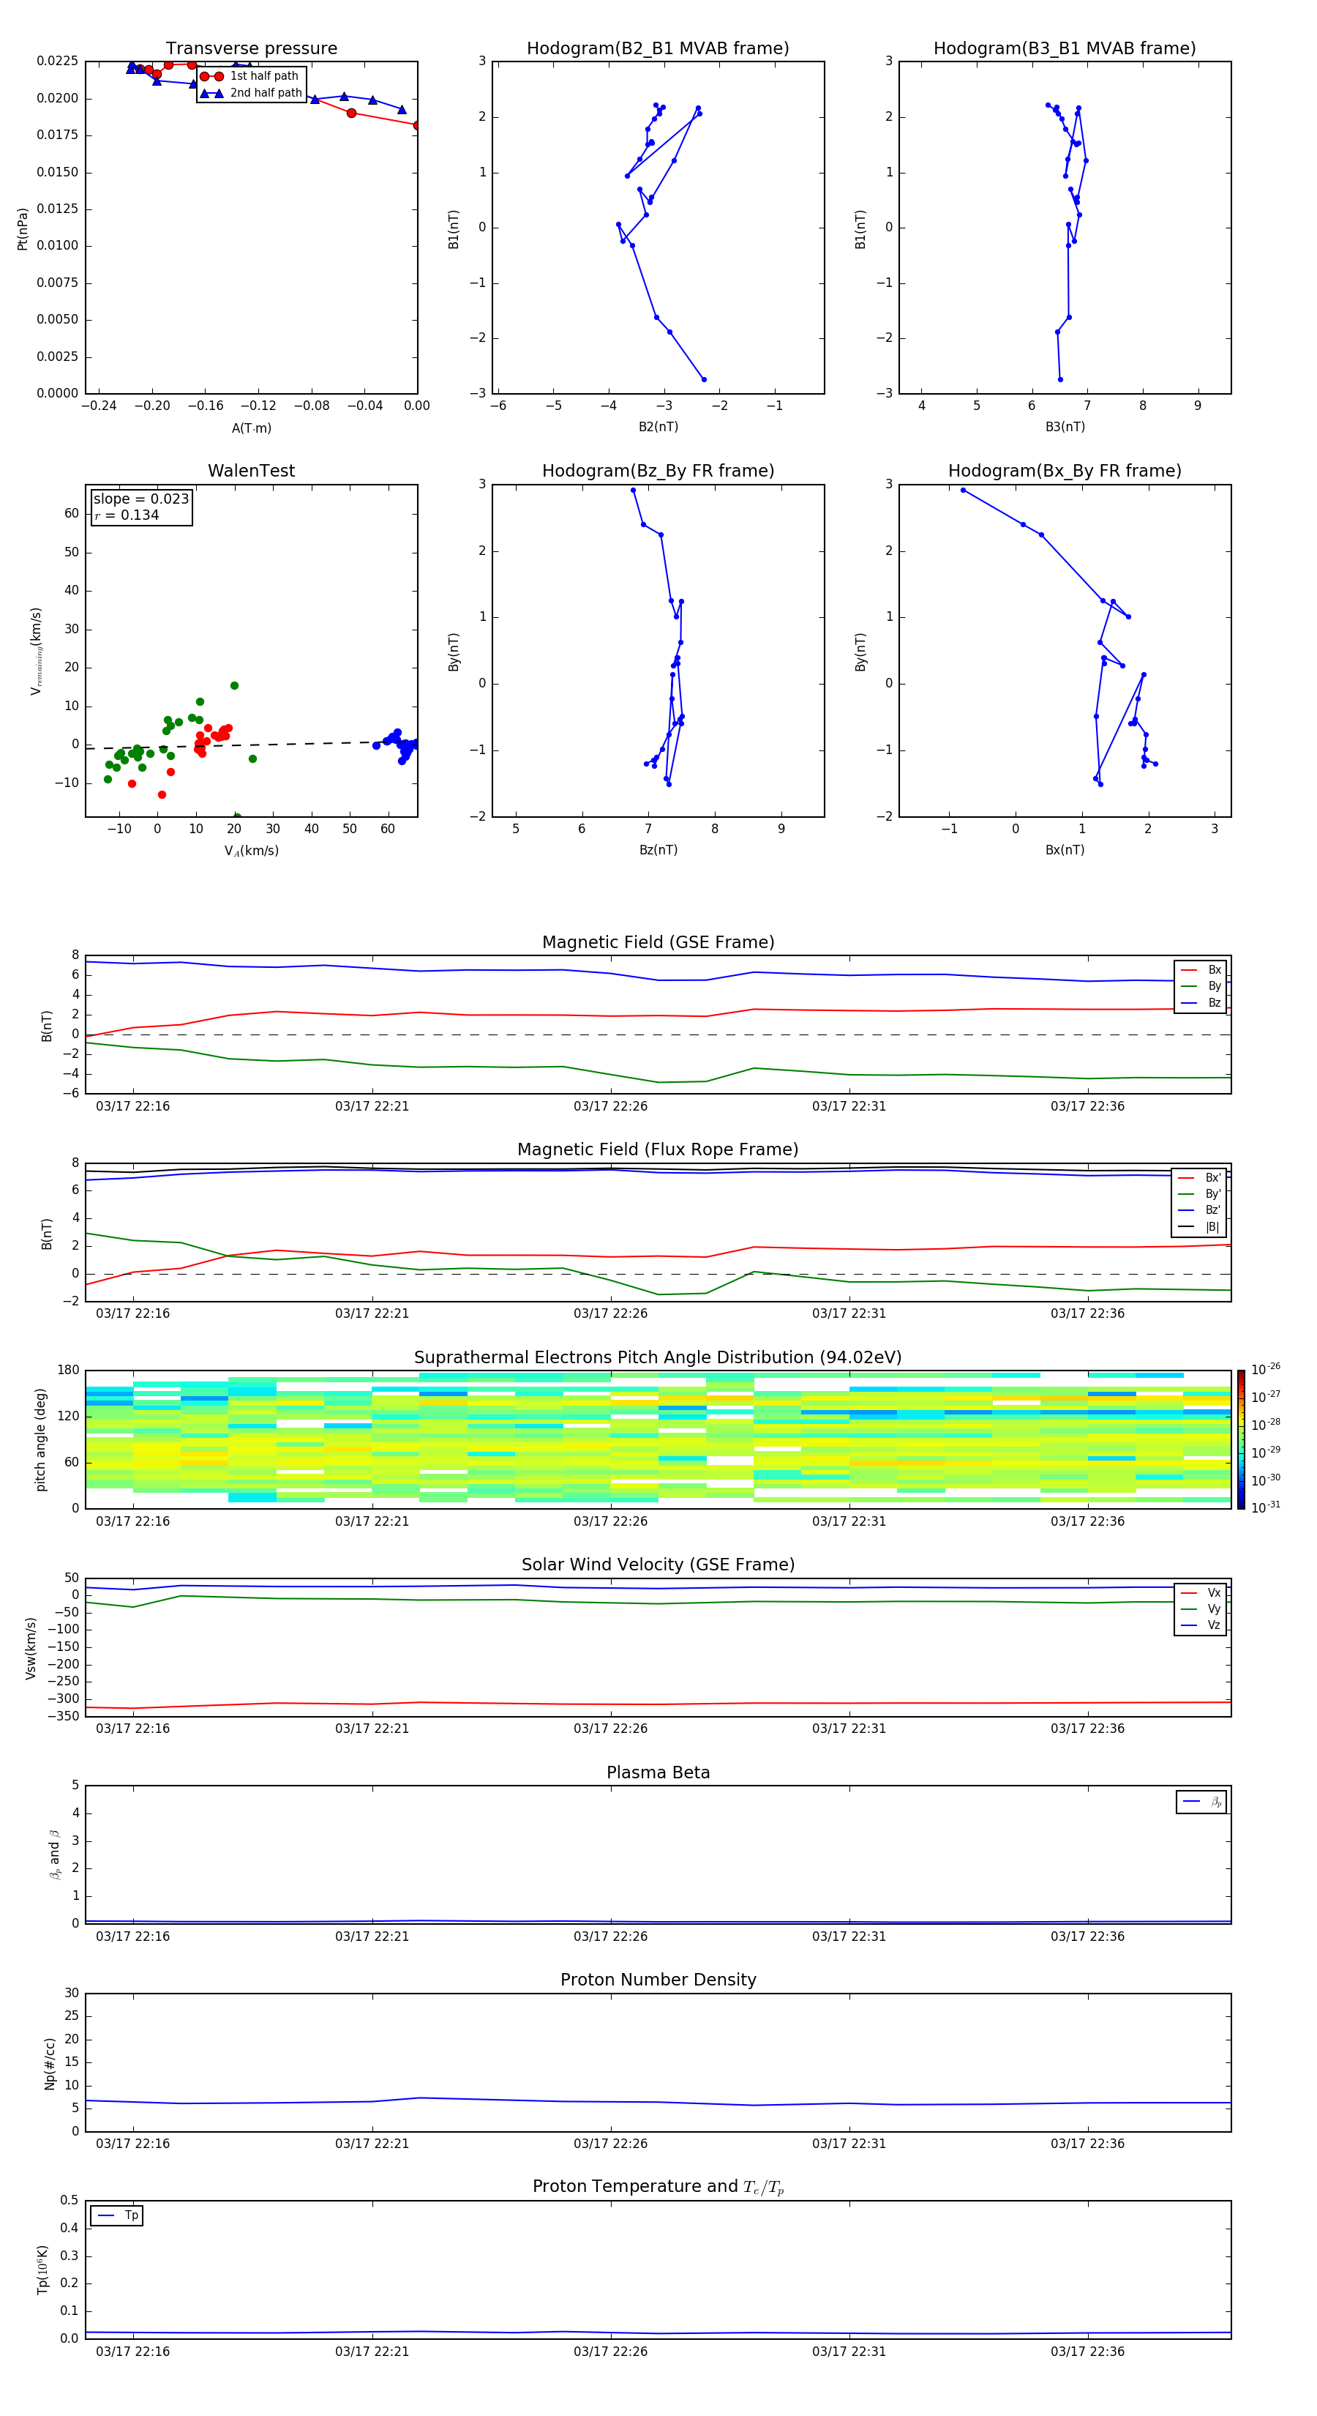The height and width of the screenshot is (2416, 1317).
Task: Click the Magnetic Field (Flux Rope Frame) title
Action: coord(658,1150)
